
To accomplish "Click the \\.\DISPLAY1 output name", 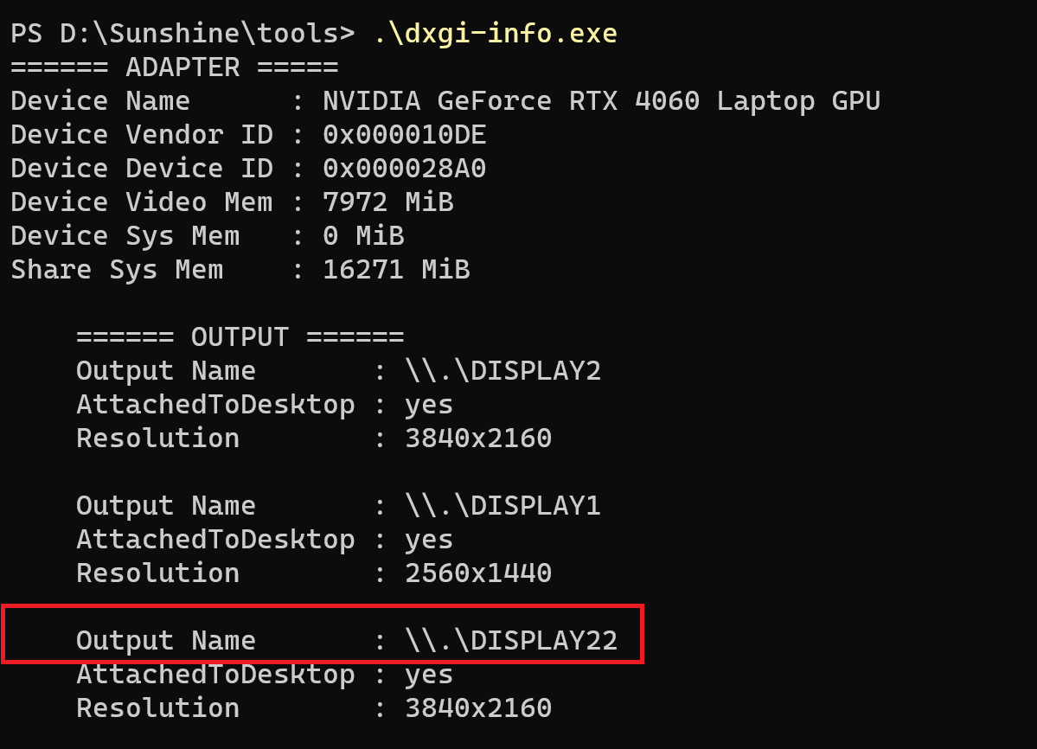I will [502, 506].
